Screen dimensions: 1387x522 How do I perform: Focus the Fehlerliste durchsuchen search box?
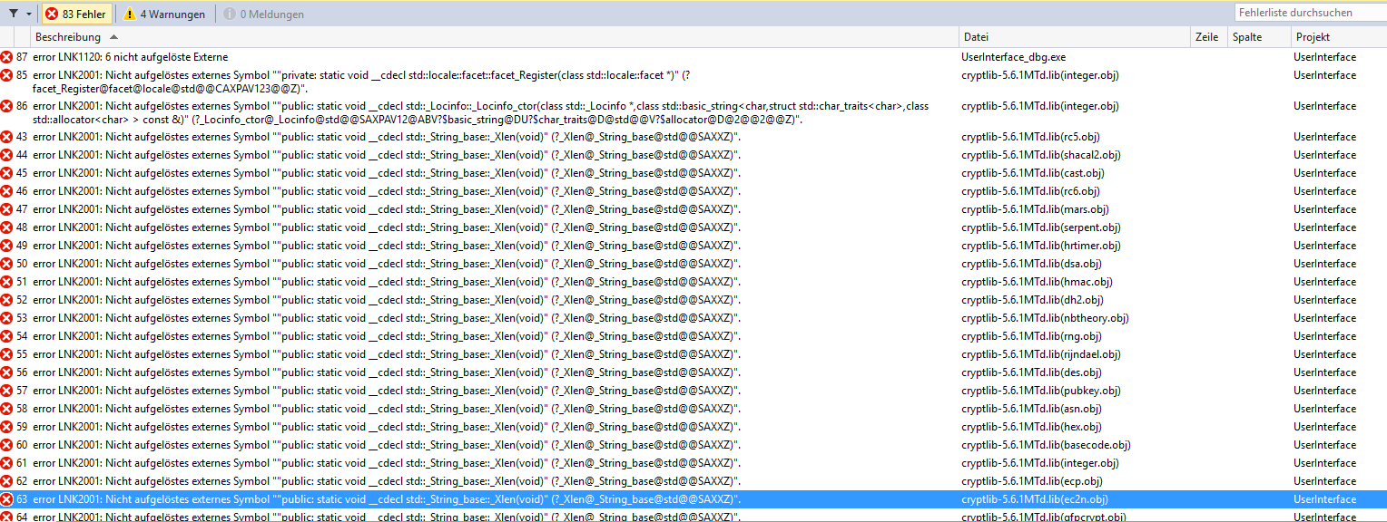pos(1310,13)
